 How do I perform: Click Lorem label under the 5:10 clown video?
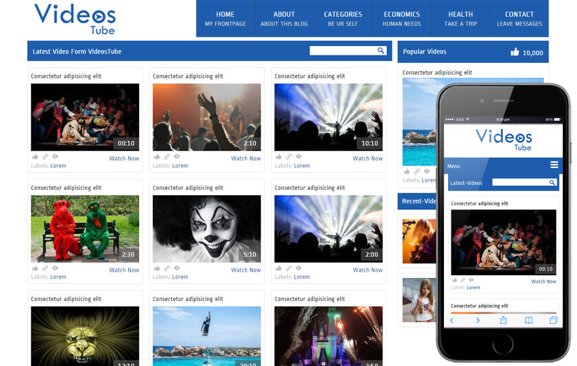[x=180, y=277]
